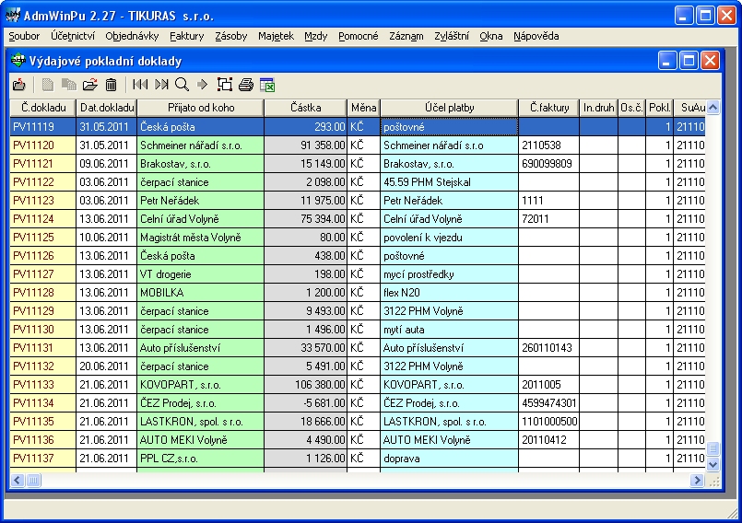
Task: Click the printer icon
Action: (x=246, y=85)
